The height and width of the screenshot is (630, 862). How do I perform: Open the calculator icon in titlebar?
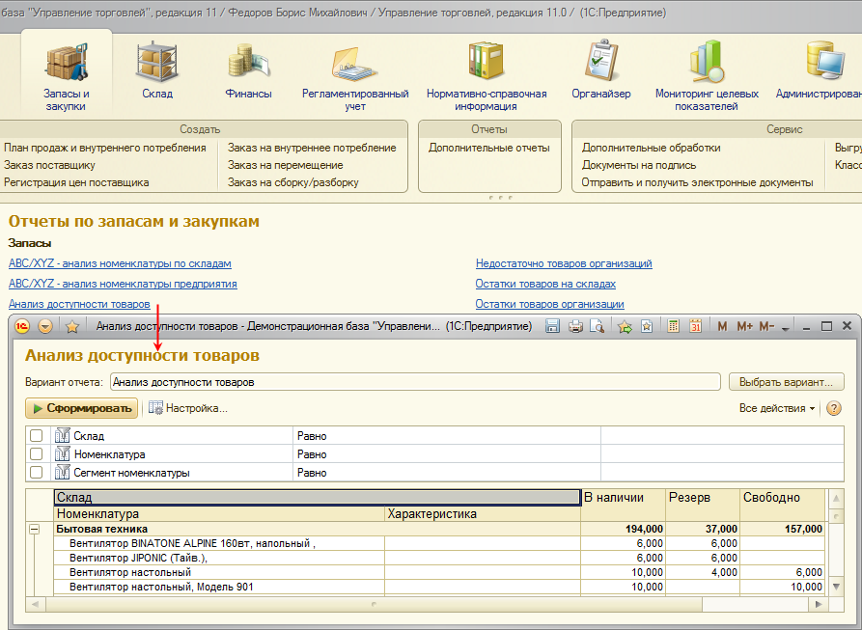(x=674, y=327)
